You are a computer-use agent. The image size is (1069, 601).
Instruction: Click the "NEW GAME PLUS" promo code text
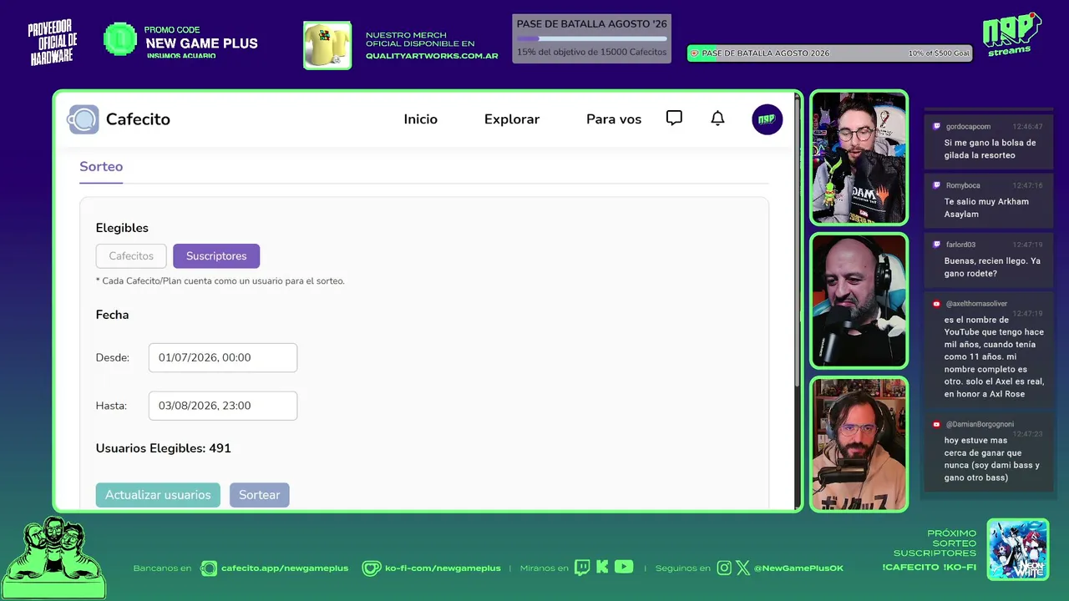[201, 43]
